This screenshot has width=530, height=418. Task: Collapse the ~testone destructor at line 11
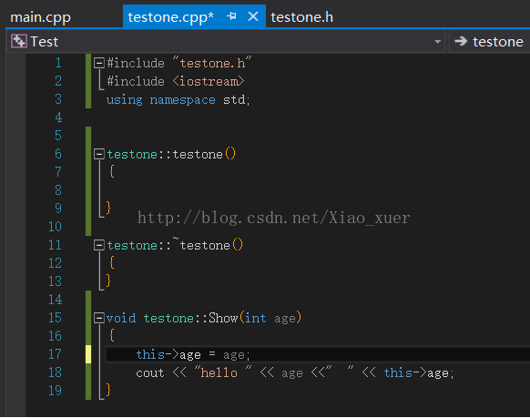pos(98,245)
